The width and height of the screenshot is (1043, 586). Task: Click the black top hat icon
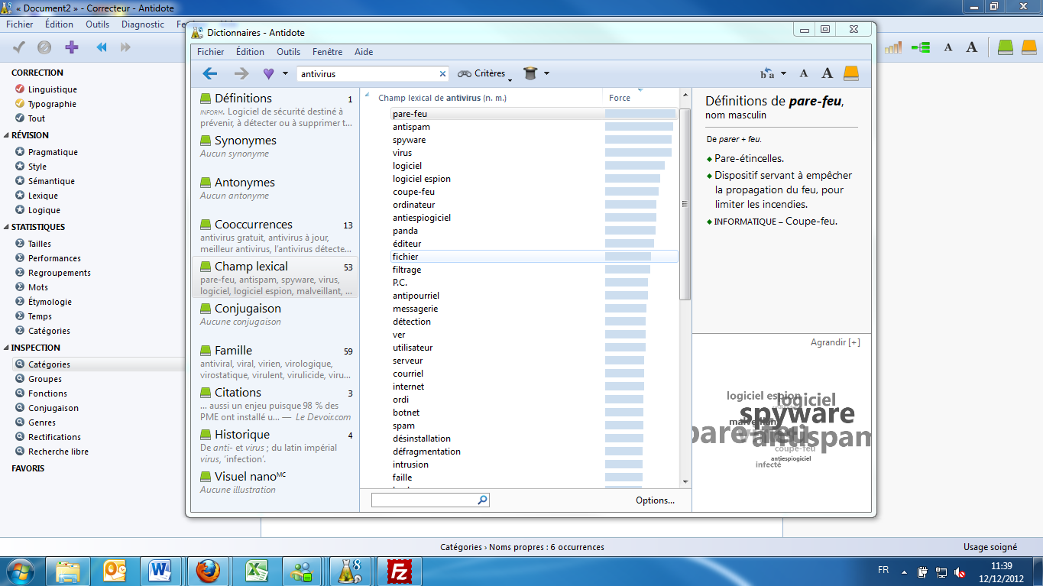[x=531, y=73]
